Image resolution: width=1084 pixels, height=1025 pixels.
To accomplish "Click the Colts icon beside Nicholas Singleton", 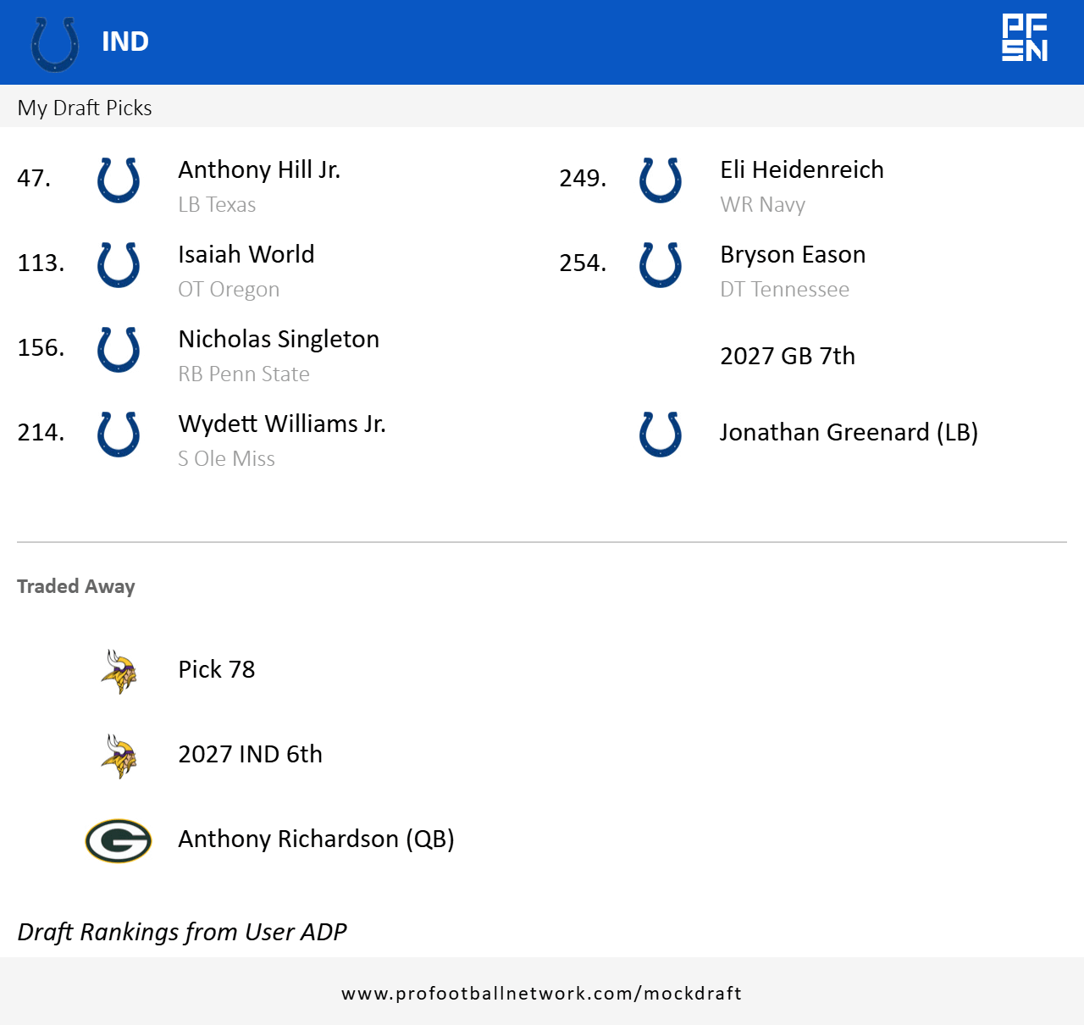I will coord(119,349).
